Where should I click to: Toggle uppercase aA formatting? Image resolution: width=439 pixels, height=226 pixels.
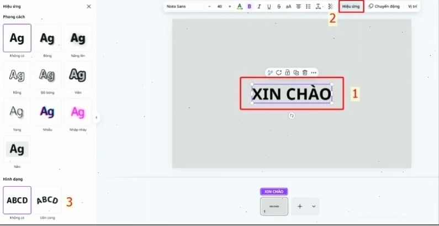click(289, 7)
